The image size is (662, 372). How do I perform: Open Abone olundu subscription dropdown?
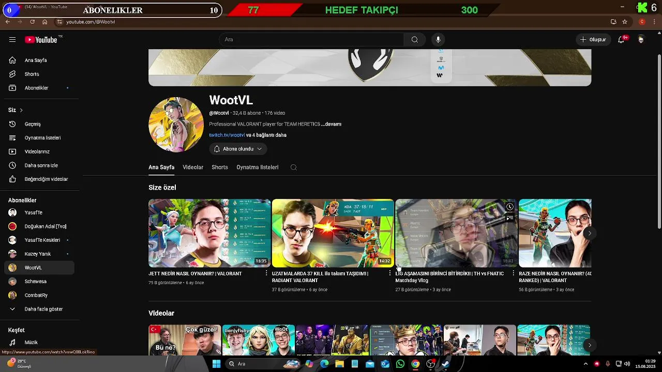238,149
